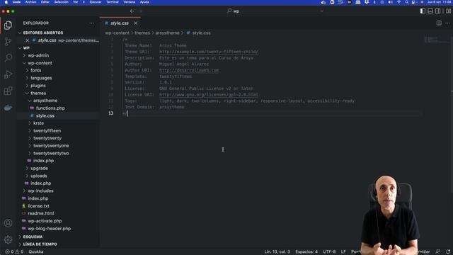Open the Manage gear icon
453x255 pixels.
(x=8, y=239)
